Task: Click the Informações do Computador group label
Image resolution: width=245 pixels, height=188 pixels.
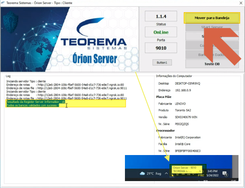Action: tap(174, 76)
